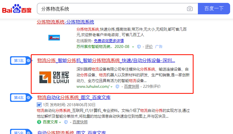233x134 pixels.
Task: Click the 第4名 rank badge
Action: (21, 98)
